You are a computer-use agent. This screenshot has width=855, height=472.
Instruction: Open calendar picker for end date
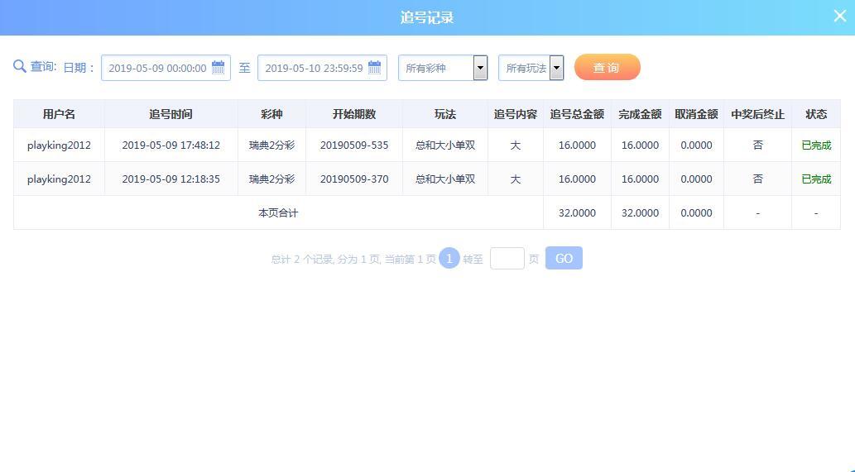click(x=375, y=68)
